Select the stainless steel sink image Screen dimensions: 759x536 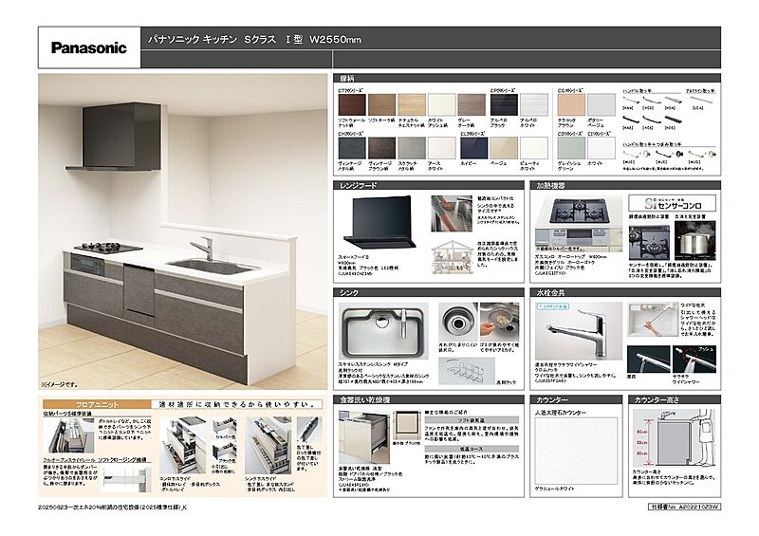[x=379, y=327]
